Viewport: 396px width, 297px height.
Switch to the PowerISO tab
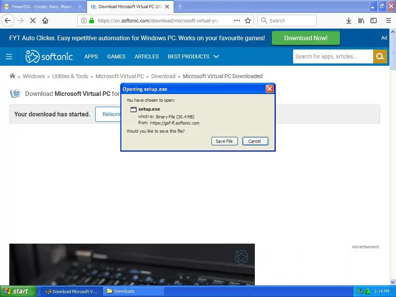coord(42,7)
